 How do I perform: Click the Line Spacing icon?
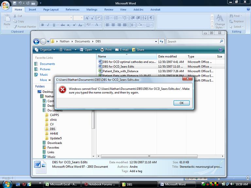(x=132, y=25)
